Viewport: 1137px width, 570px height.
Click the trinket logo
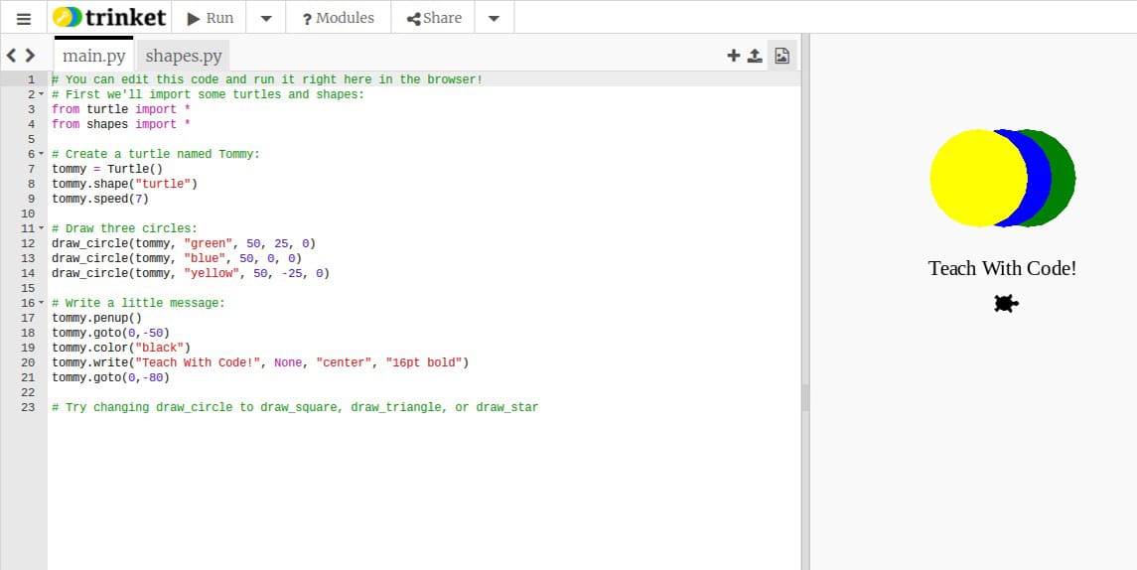109,18
